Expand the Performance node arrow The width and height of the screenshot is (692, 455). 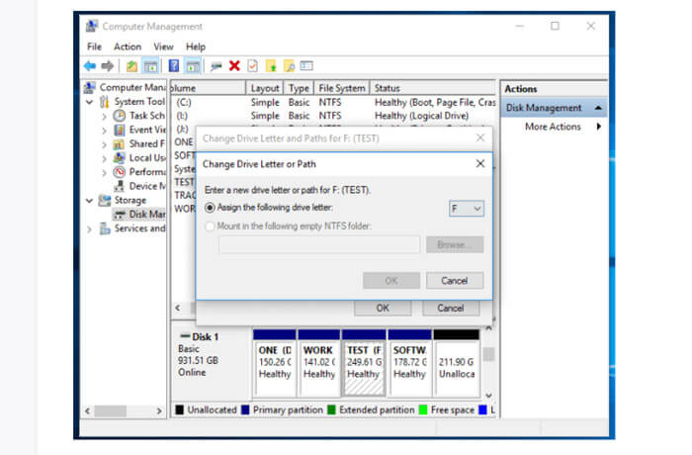coord(104,173)
